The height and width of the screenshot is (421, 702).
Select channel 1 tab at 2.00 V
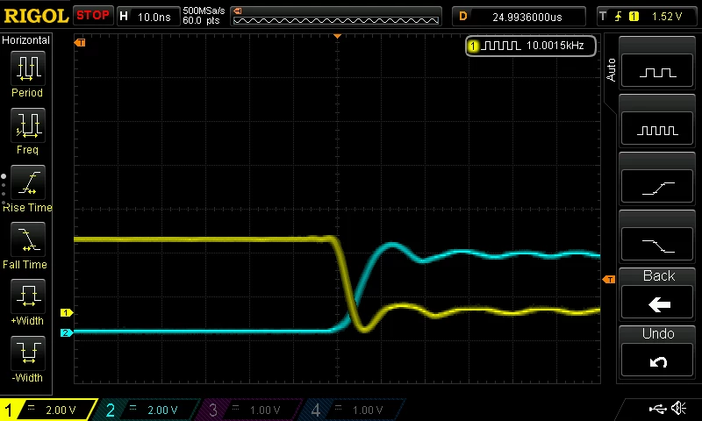pyautogui.click(x=48, y=410)
